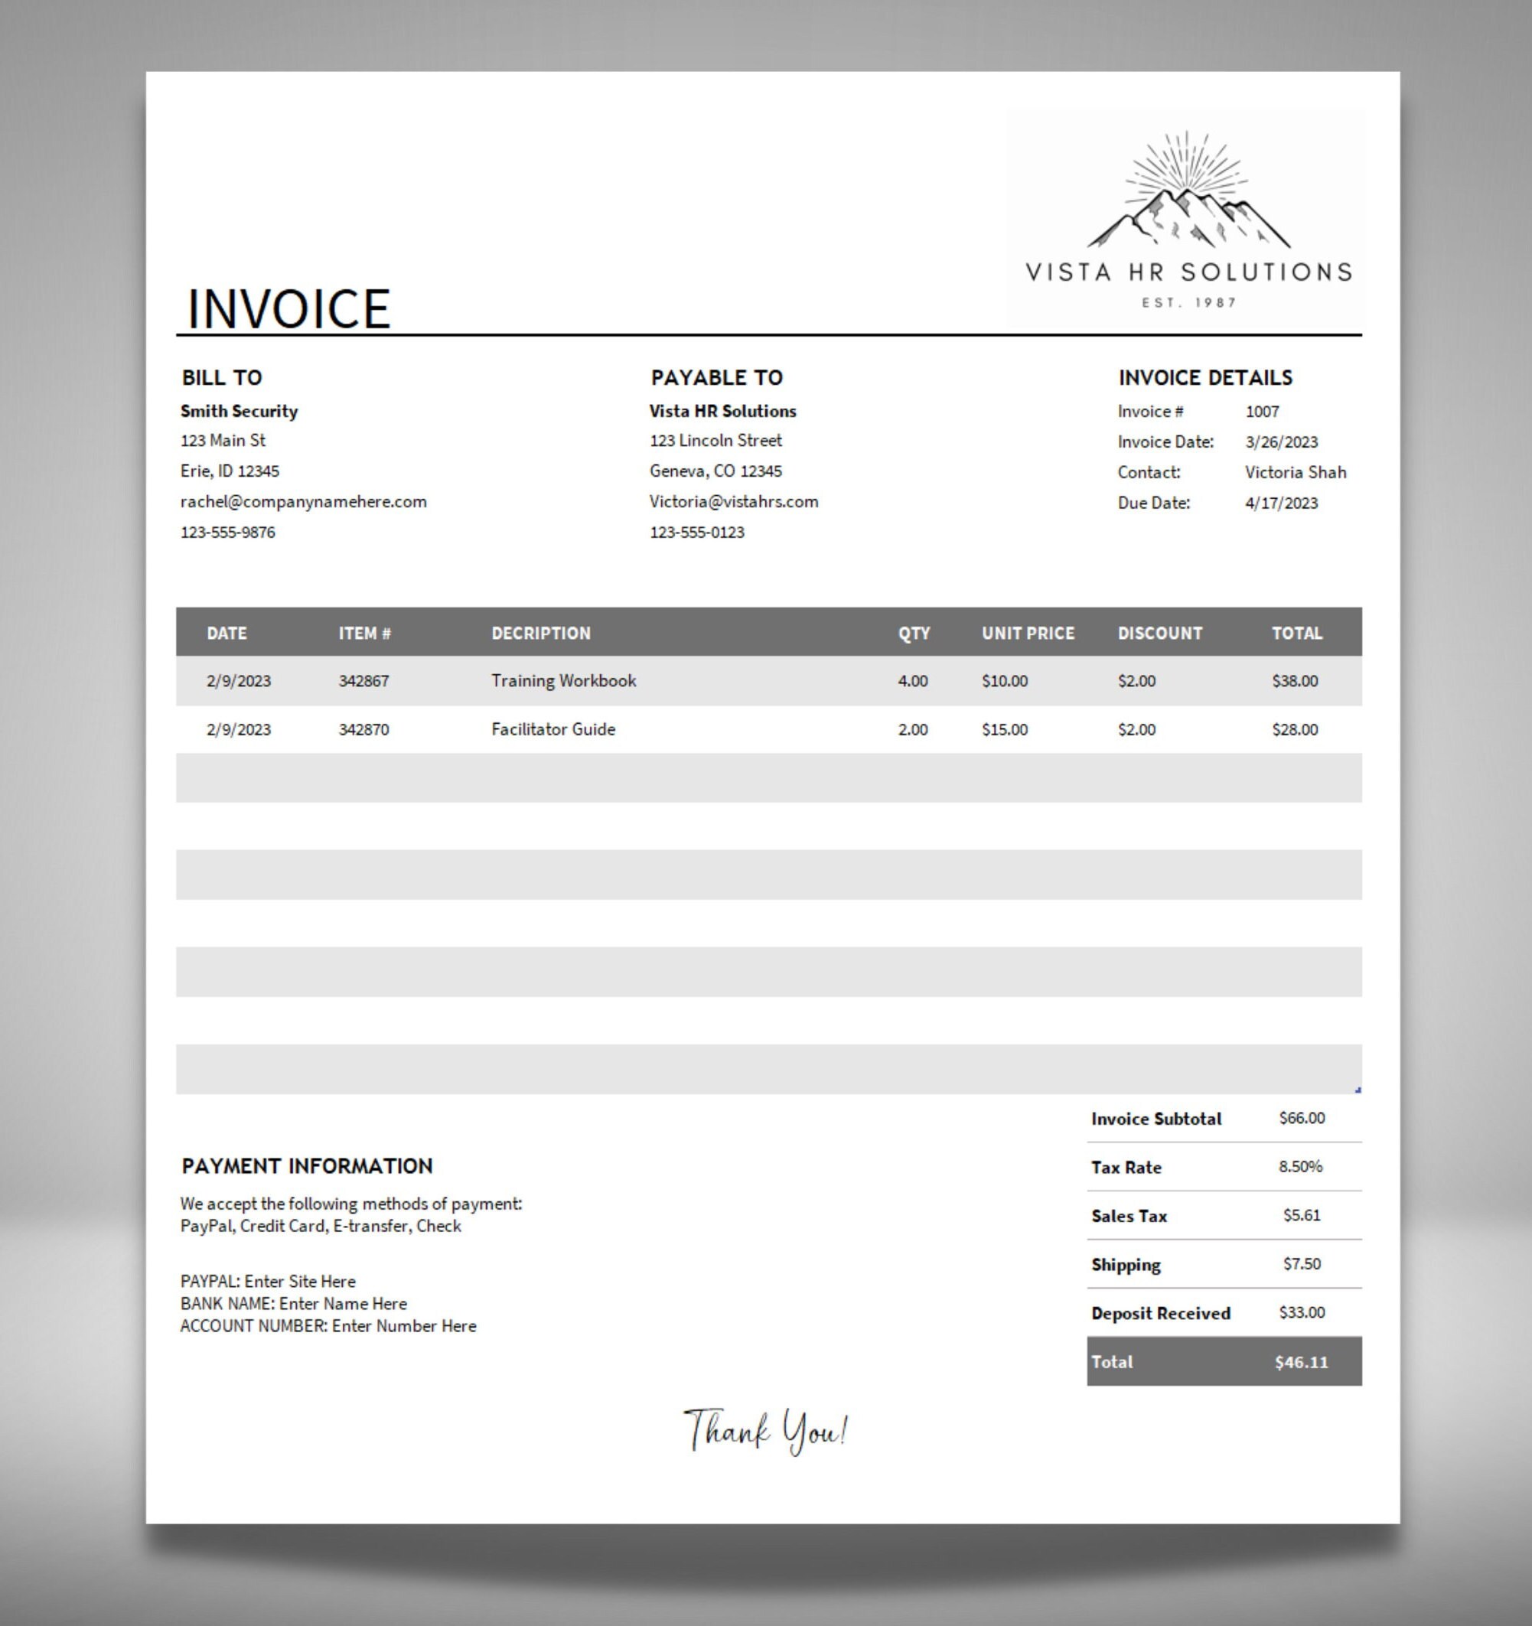Select the DATE column header
Image resolution: width=1532 pixels, height=1626 pixels.
[227, 632]
